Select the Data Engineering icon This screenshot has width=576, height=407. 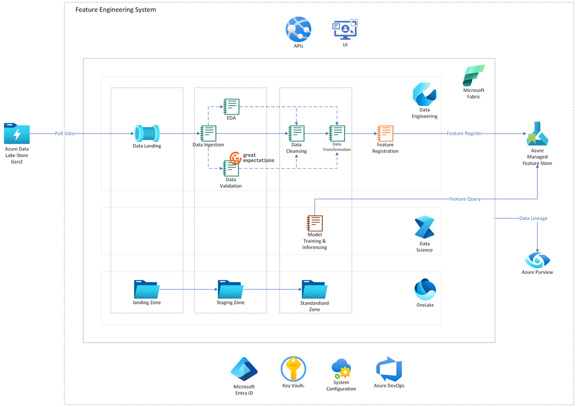[425, 94]
